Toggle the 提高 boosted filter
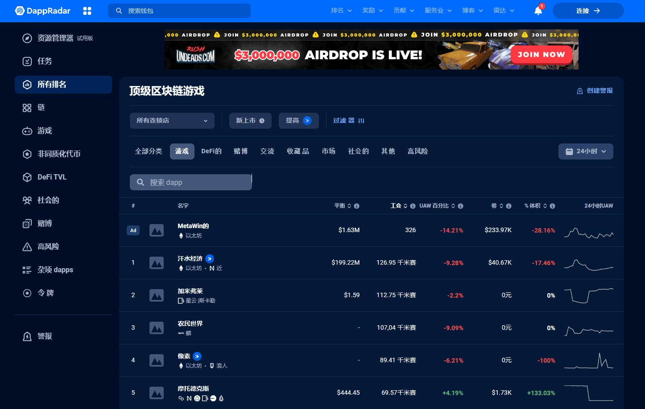 point(299,121)
